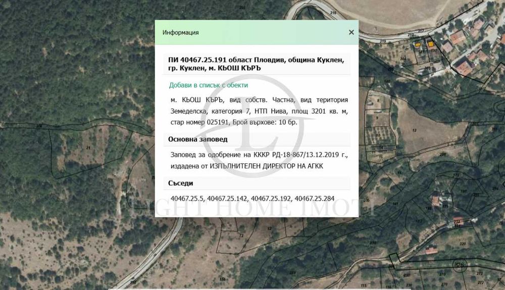Viewport: 505px width, 290px height.
Task: Click the 'Основна заповед' section header
Action: (198, 139)
